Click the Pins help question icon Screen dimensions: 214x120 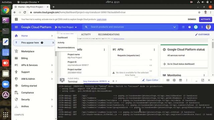42,43
